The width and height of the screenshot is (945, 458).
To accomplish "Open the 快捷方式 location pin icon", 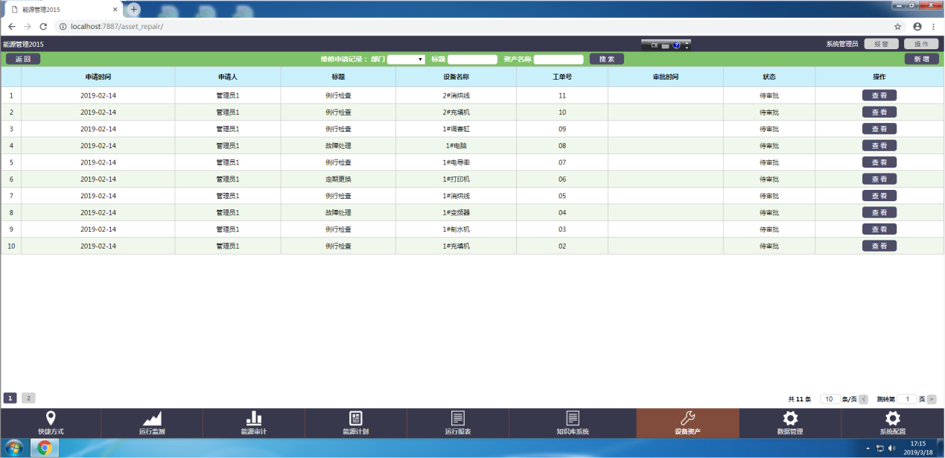I will click(x=51, y=419).
